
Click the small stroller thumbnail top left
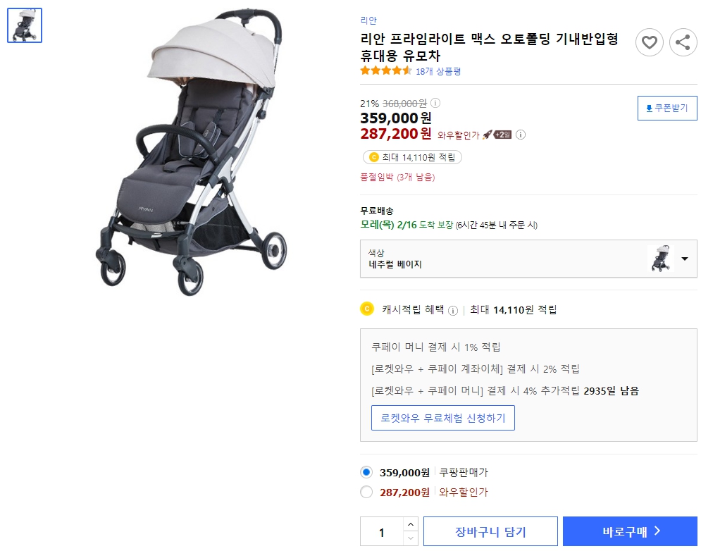[x=25, y=25]
